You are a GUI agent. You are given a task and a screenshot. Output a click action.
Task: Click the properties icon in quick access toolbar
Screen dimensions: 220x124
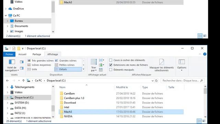pos(14,49)
